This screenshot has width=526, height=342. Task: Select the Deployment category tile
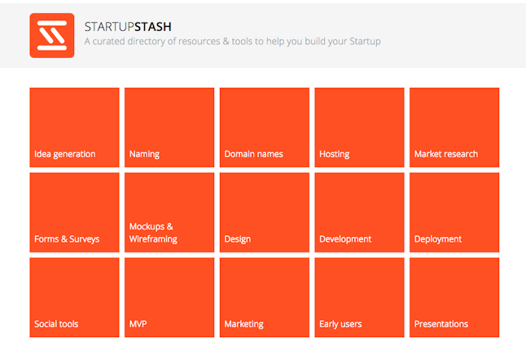coord(454,213)
